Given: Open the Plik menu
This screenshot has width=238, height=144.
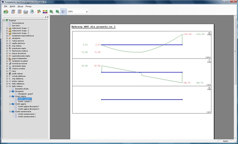Looking at the screenshot, I should click(x=6, y=6).
